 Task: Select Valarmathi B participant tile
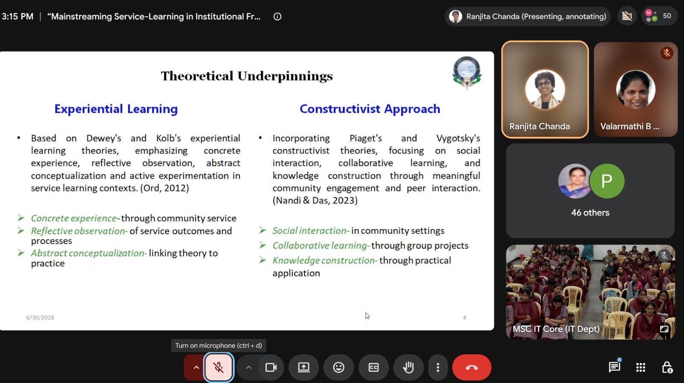point(636,89)
